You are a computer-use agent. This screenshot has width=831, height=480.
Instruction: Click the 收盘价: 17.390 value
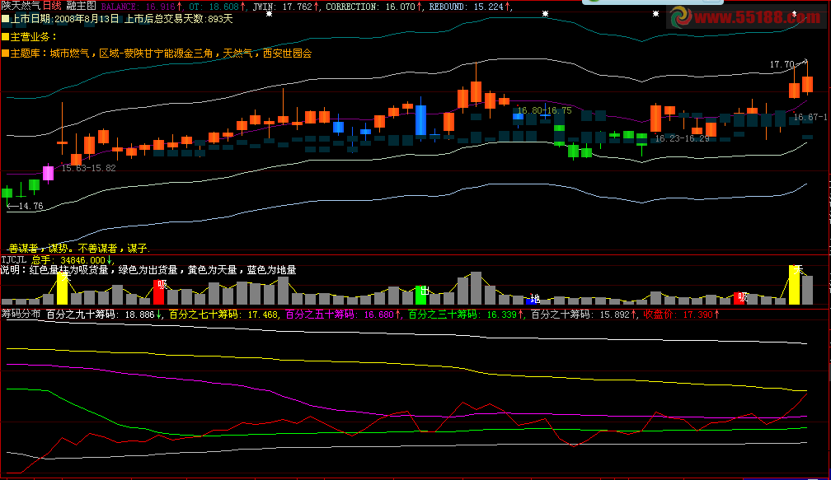[681, 315]
